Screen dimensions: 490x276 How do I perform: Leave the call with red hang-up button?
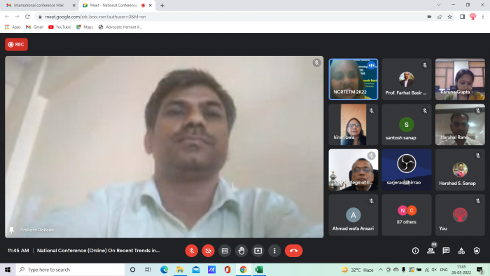pyautogui.click(x=293, y=251)
